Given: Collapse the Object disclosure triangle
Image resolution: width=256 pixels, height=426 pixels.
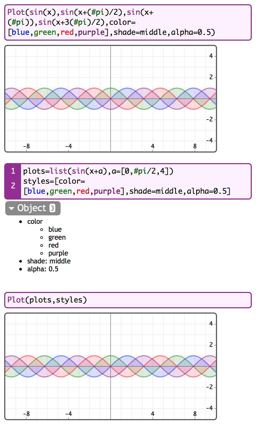Looking at the screenshot, I should tap(11, 208).
